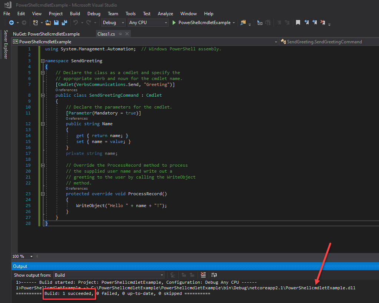
Task: Click 0 references link above SendGreetingCommand class
Action: click(x=66, y=90)
